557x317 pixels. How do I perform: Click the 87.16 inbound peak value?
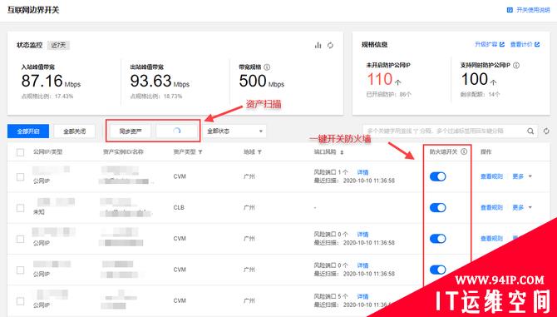click(x=42, y=81)
